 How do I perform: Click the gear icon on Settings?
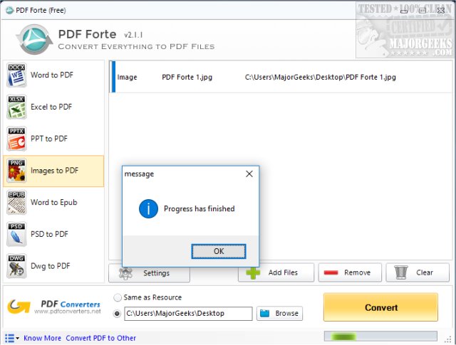tap(125, 273)
